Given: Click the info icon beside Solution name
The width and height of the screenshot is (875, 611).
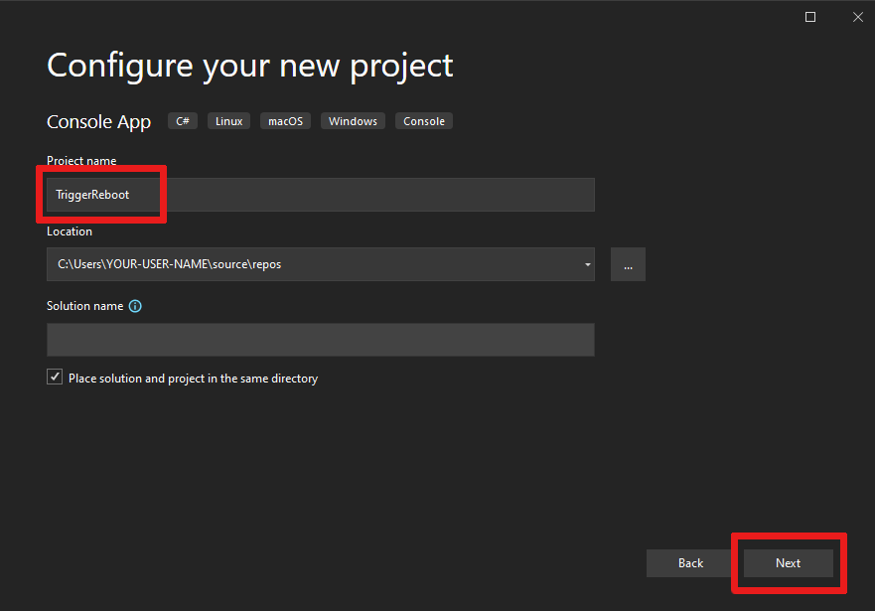Looking at the screenshot, I should [x=135, y=306].
